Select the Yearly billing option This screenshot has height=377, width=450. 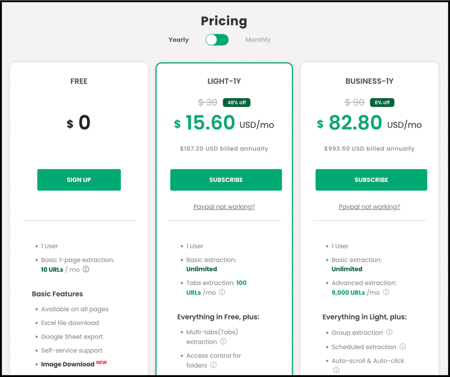[x=178, y=40]
